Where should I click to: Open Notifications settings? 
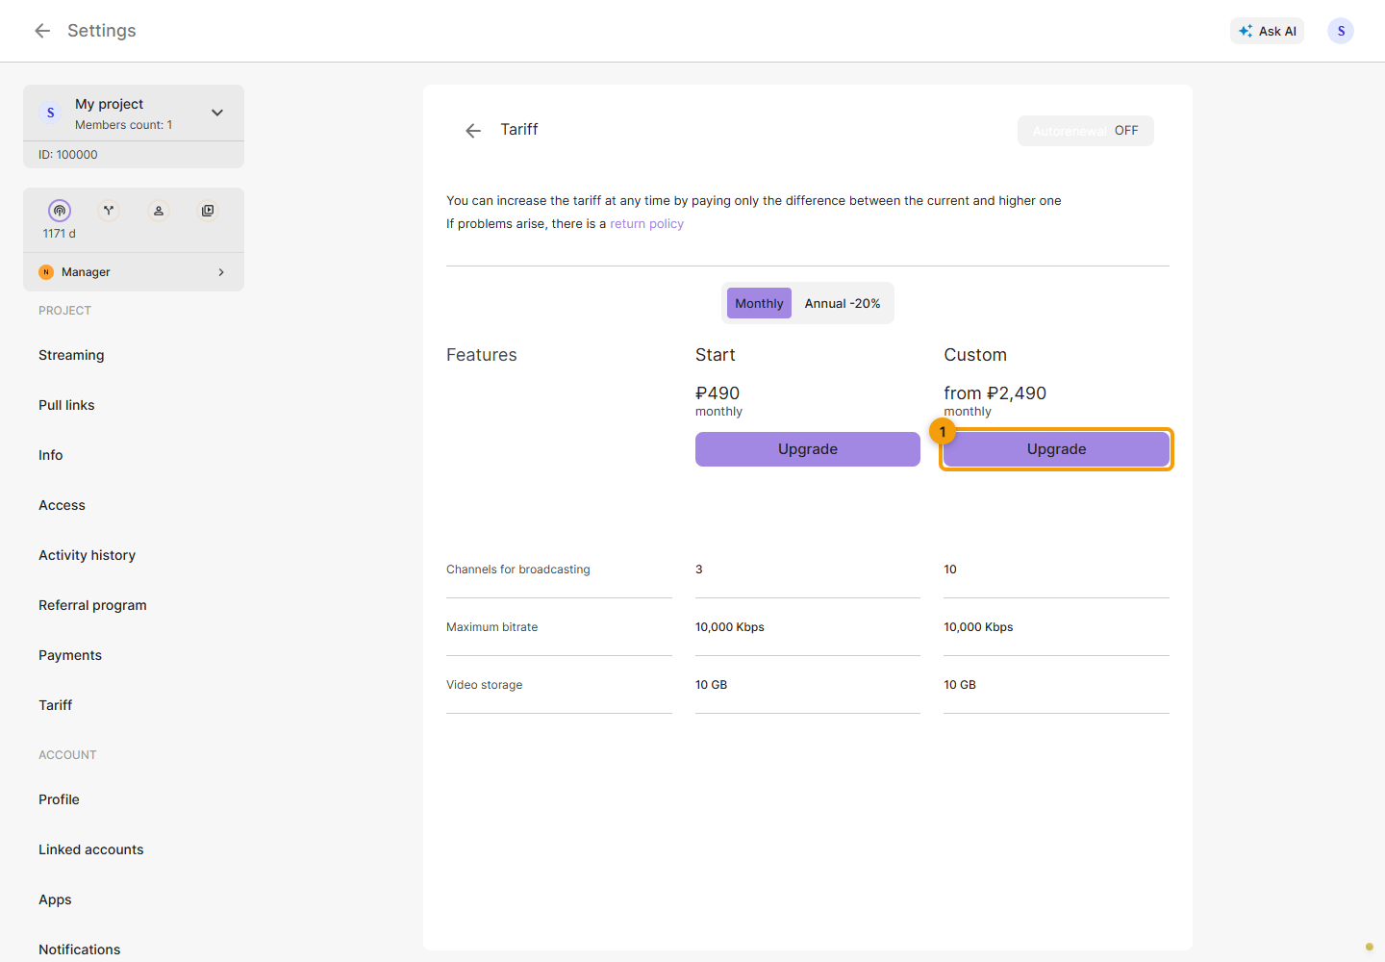80,949
